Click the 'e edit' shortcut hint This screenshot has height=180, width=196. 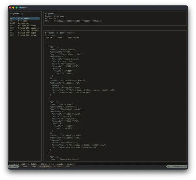22,164
